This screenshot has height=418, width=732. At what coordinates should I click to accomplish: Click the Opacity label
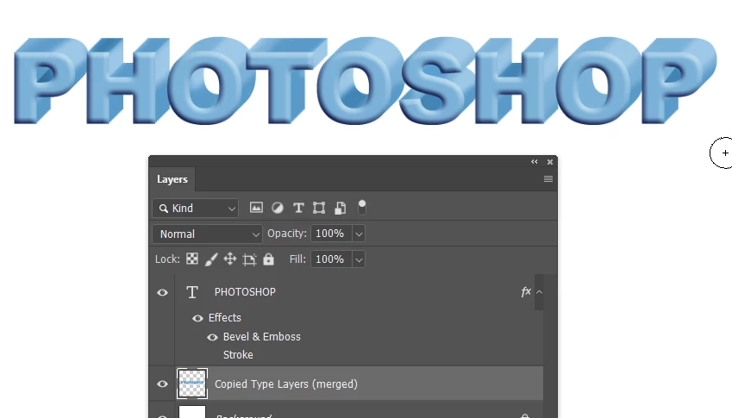point(286,234)
